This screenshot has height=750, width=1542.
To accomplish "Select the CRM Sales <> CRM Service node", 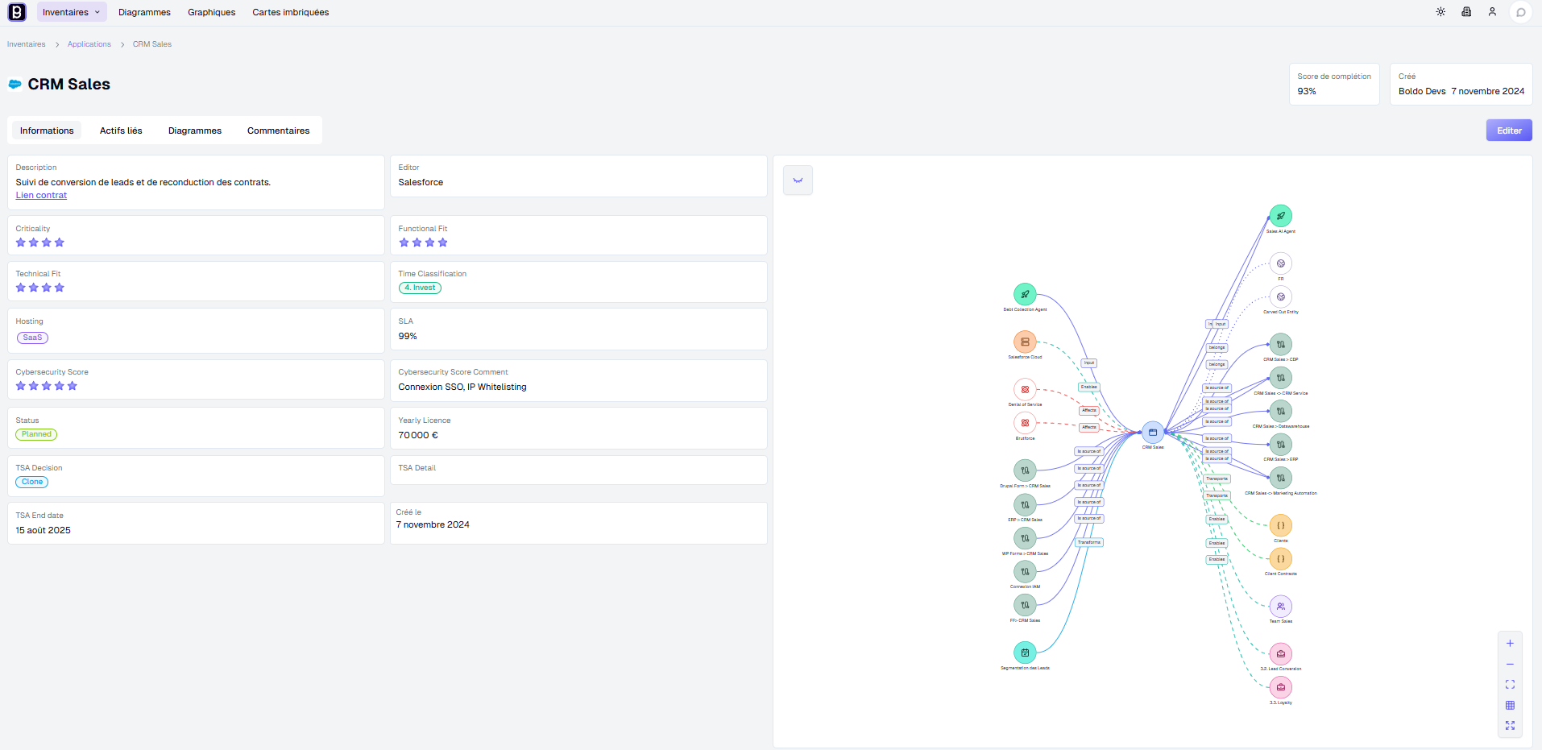I will 1280,378.
